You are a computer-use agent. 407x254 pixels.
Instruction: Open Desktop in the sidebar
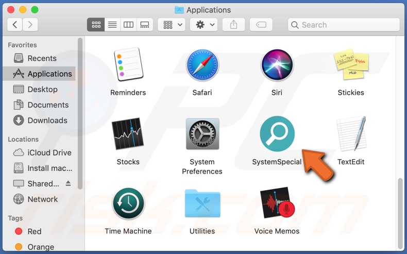click(39, 89)
